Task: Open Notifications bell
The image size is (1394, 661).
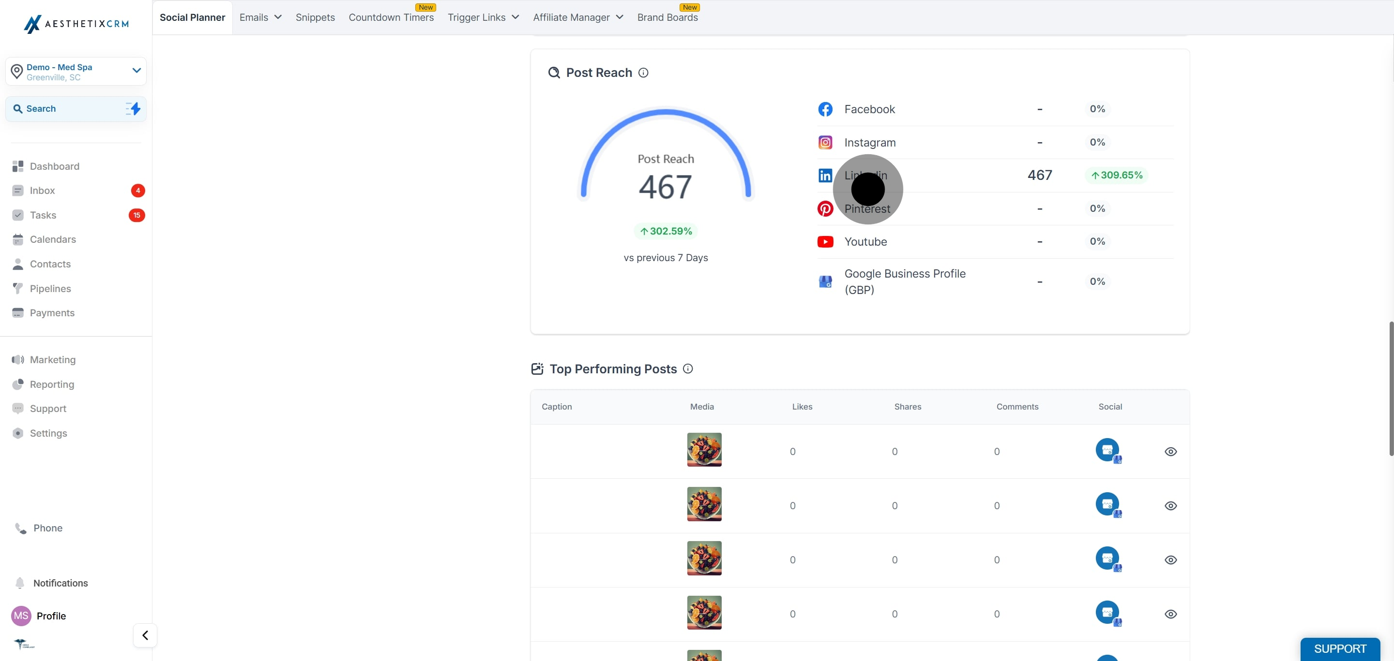Action: (20, 583)
